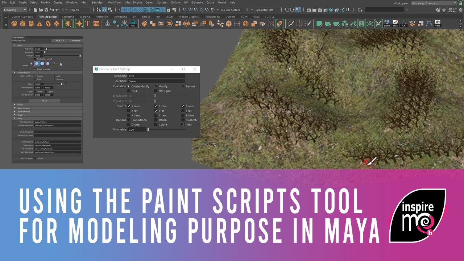Click the brush Opacity slider
Image resolution: width=464 pixels, height=261 pixels.
[63, 55]
